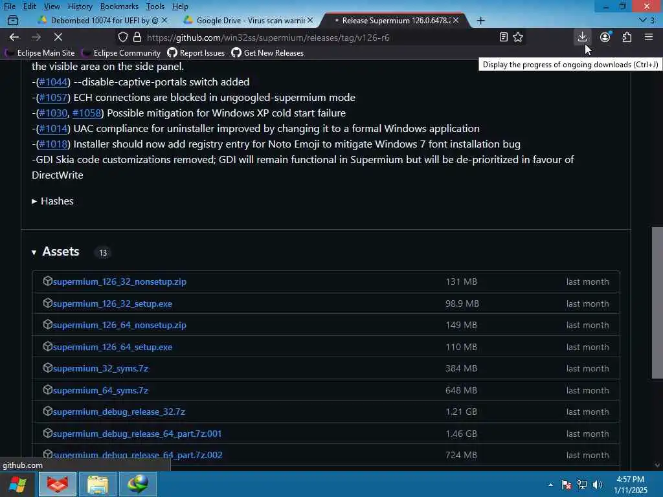
Task: Download supermium_126_64_setup.exe
Action: [x=112, y=347]
